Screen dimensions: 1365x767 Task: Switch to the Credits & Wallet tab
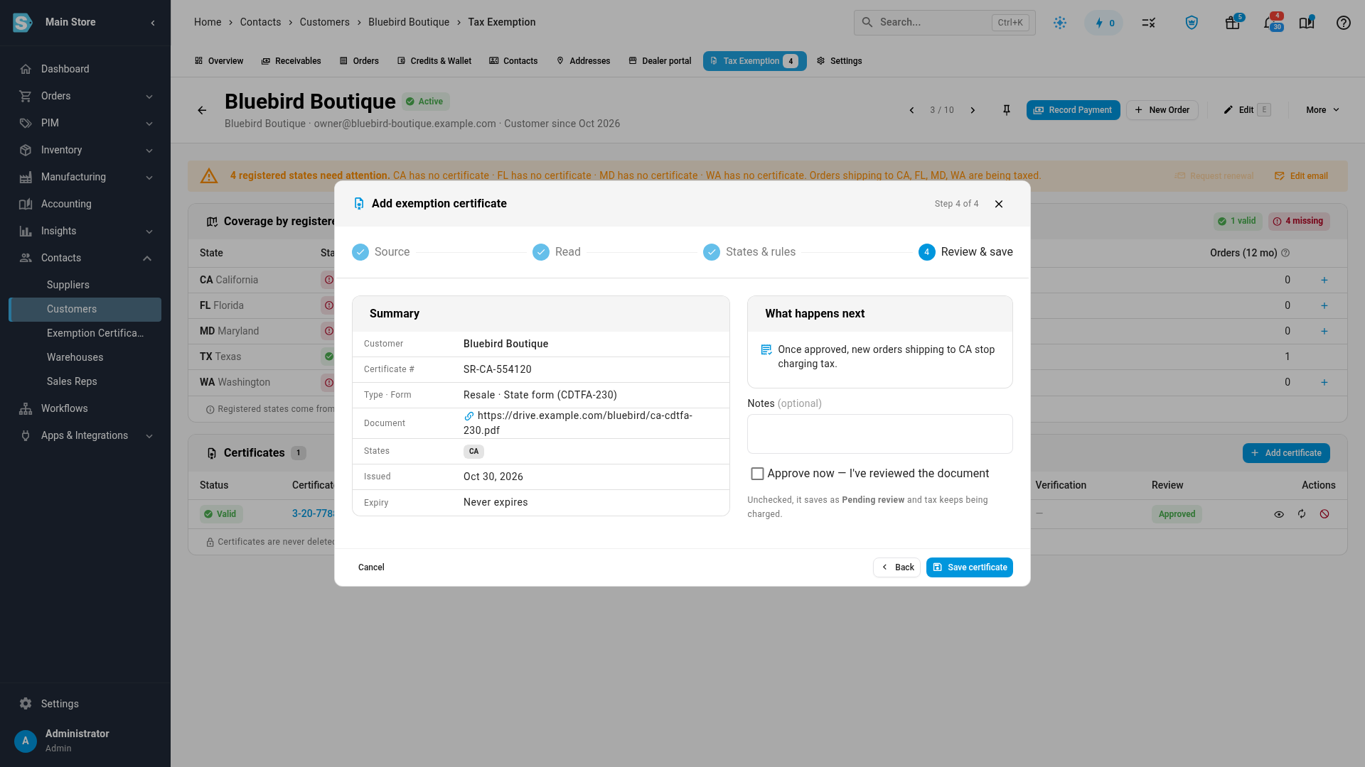(434, 61)
